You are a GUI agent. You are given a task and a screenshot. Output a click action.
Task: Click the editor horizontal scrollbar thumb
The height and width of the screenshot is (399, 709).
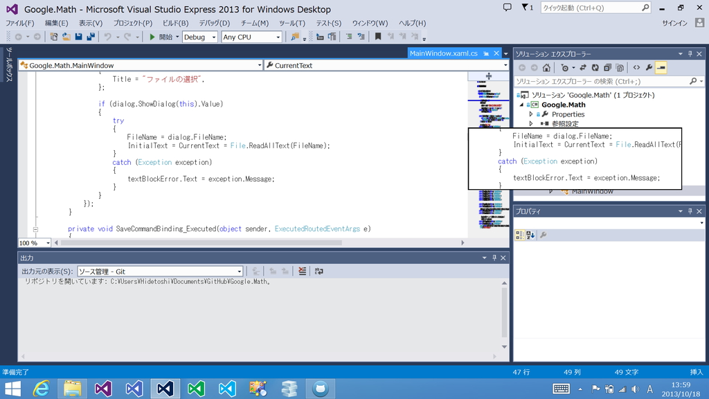(x=201, y=243)
